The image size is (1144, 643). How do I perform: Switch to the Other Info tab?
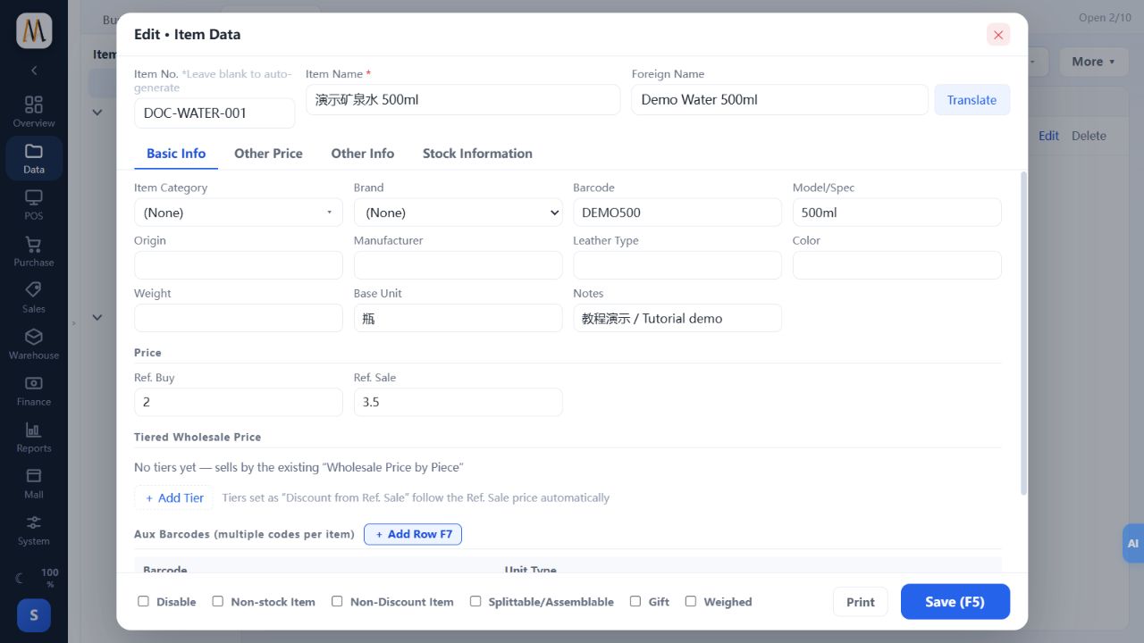363,154
